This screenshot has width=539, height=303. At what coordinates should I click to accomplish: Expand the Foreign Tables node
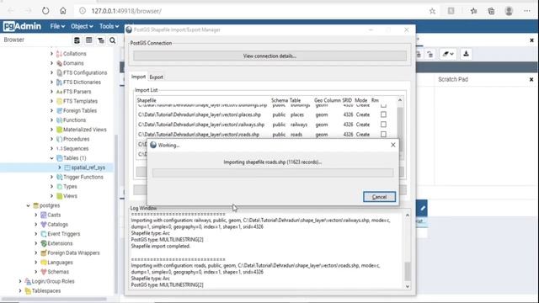[x=52, y=110]
